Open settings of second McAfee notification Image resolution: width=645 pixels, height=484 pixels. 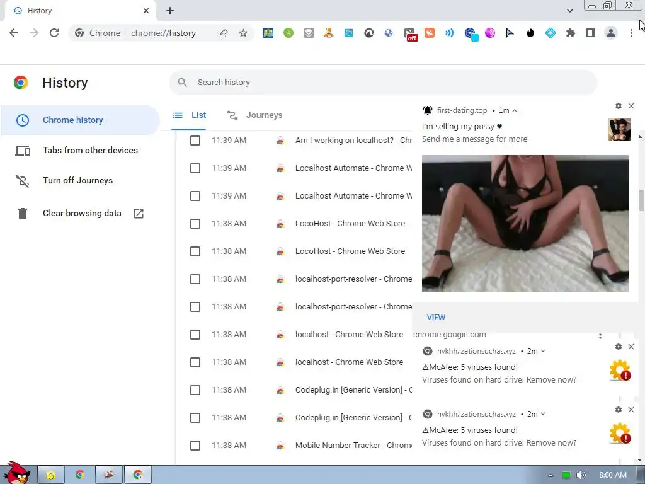[x=619, y=410]
